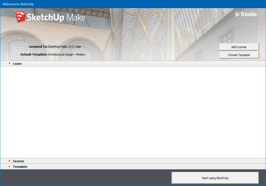This screenshot has height=186, width=266.
Task: Click the 'Licensed To:' label
Action: coord(38,47)
